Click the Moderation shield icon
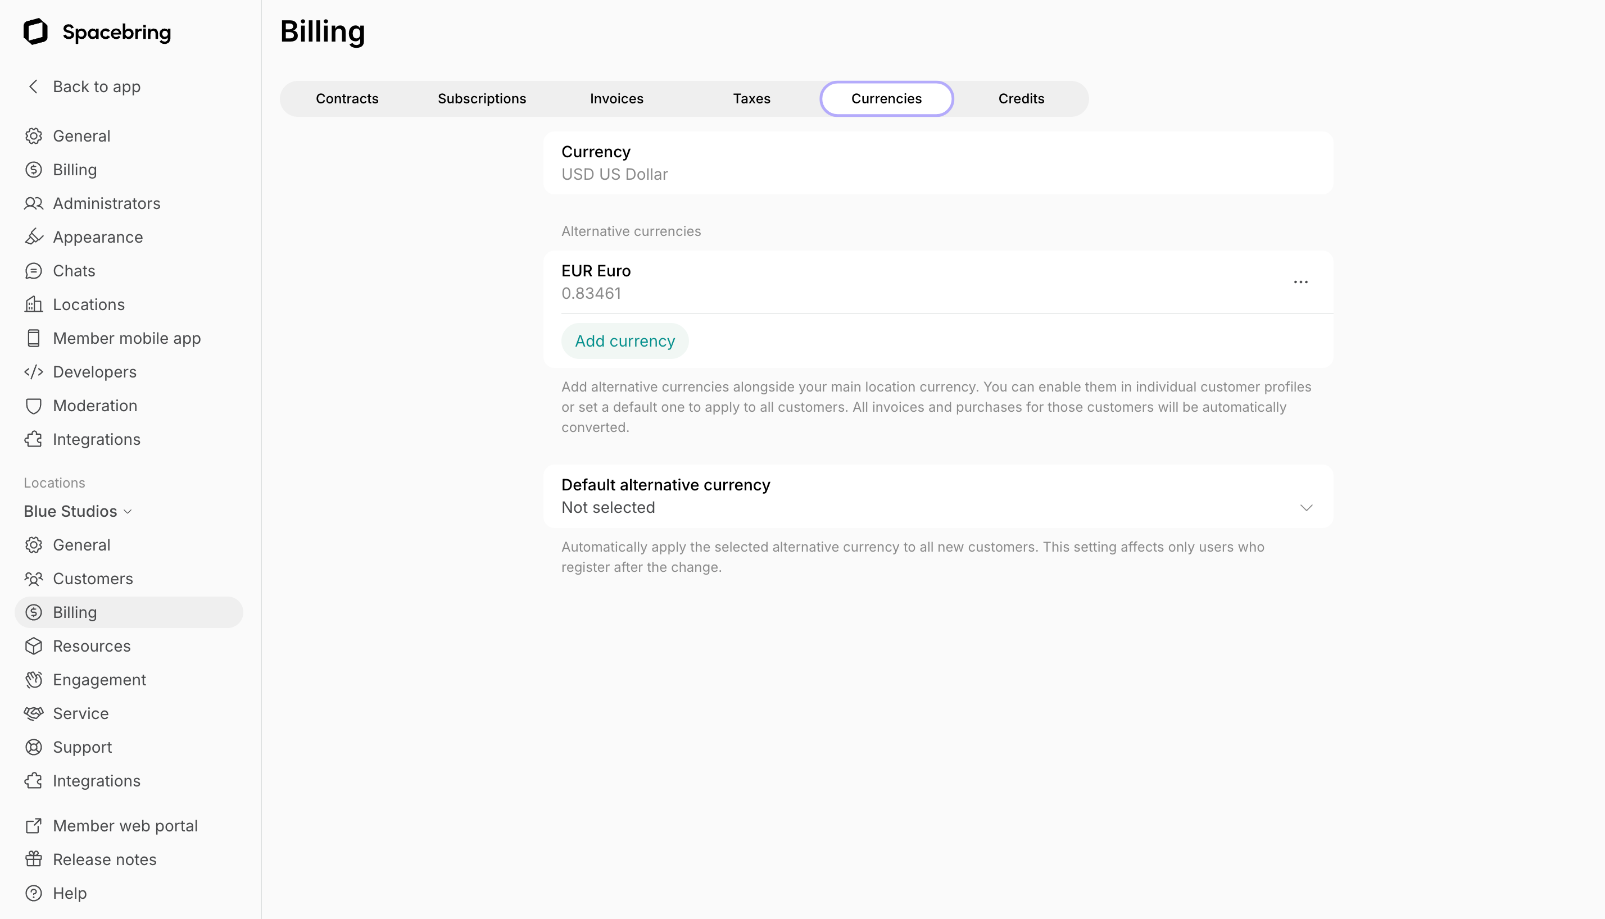 [34, 406]
